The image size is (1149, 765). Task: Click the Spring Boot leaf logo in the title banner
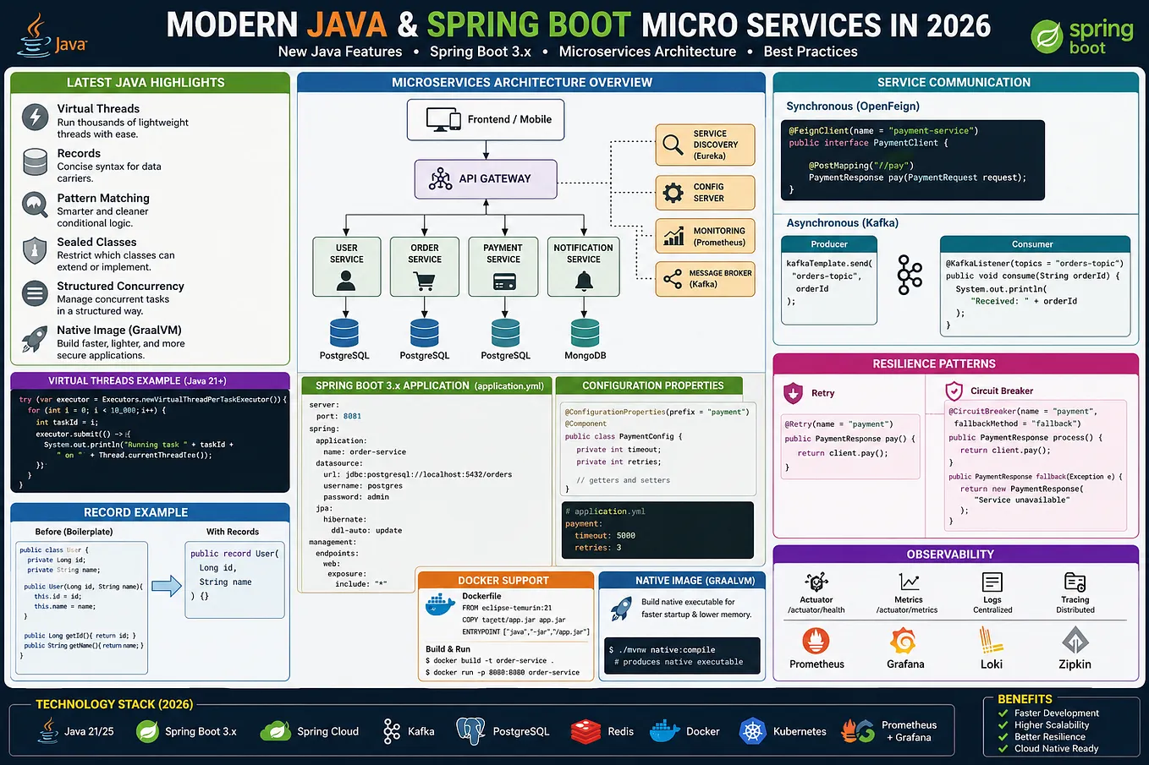[x=1047, y=37]
